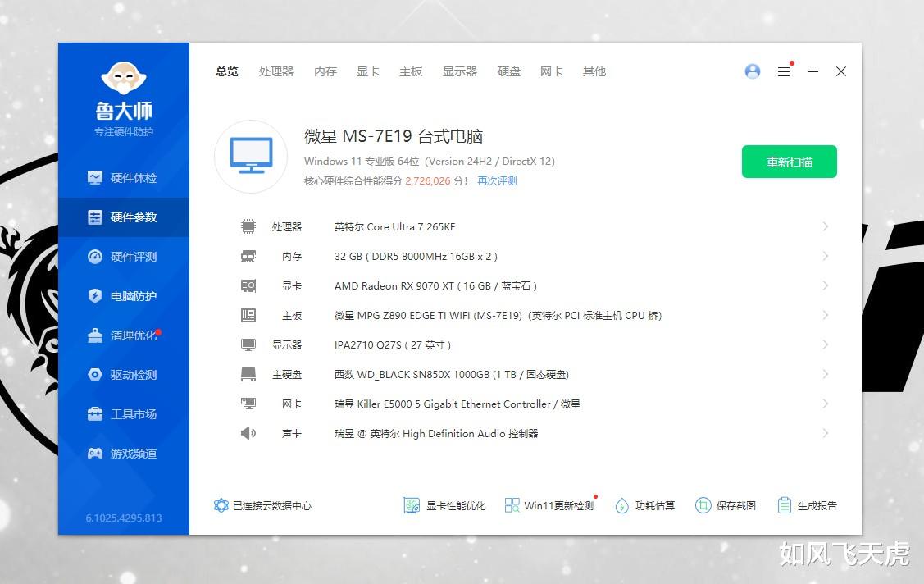Click Killer E5000 Ethernet Controller text
Screen dimensions: 924x584
457,404
